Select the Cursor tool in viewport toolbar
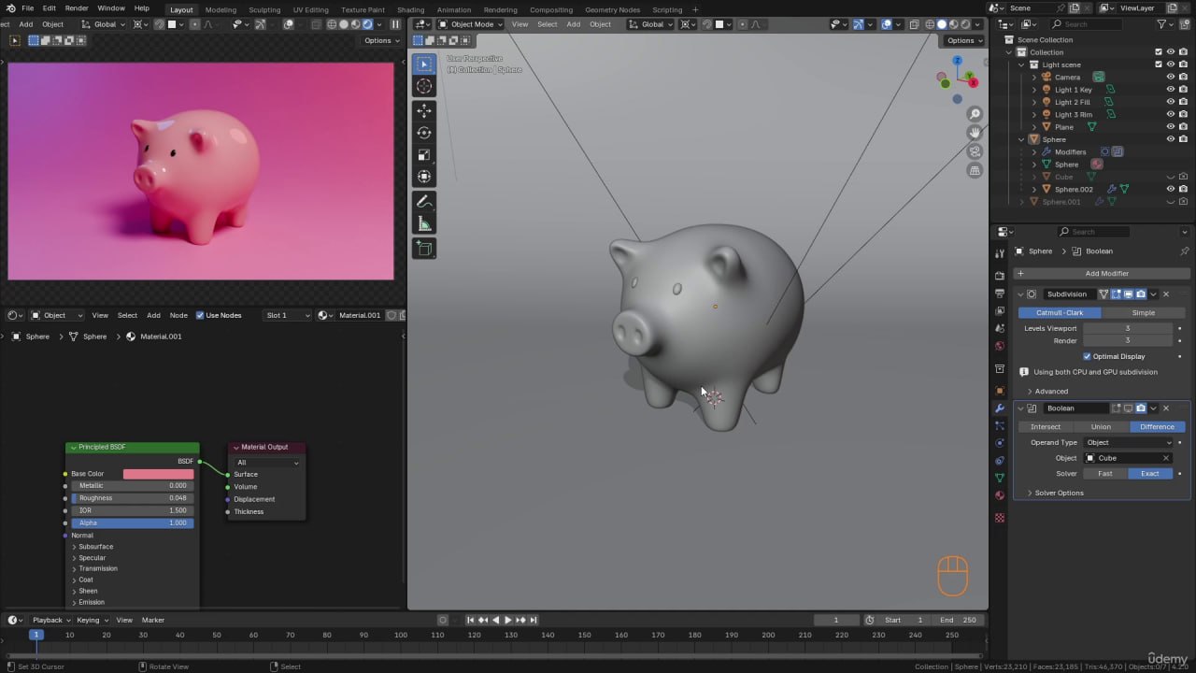Viewport: 1196px width, 673px height. (424, 86)
